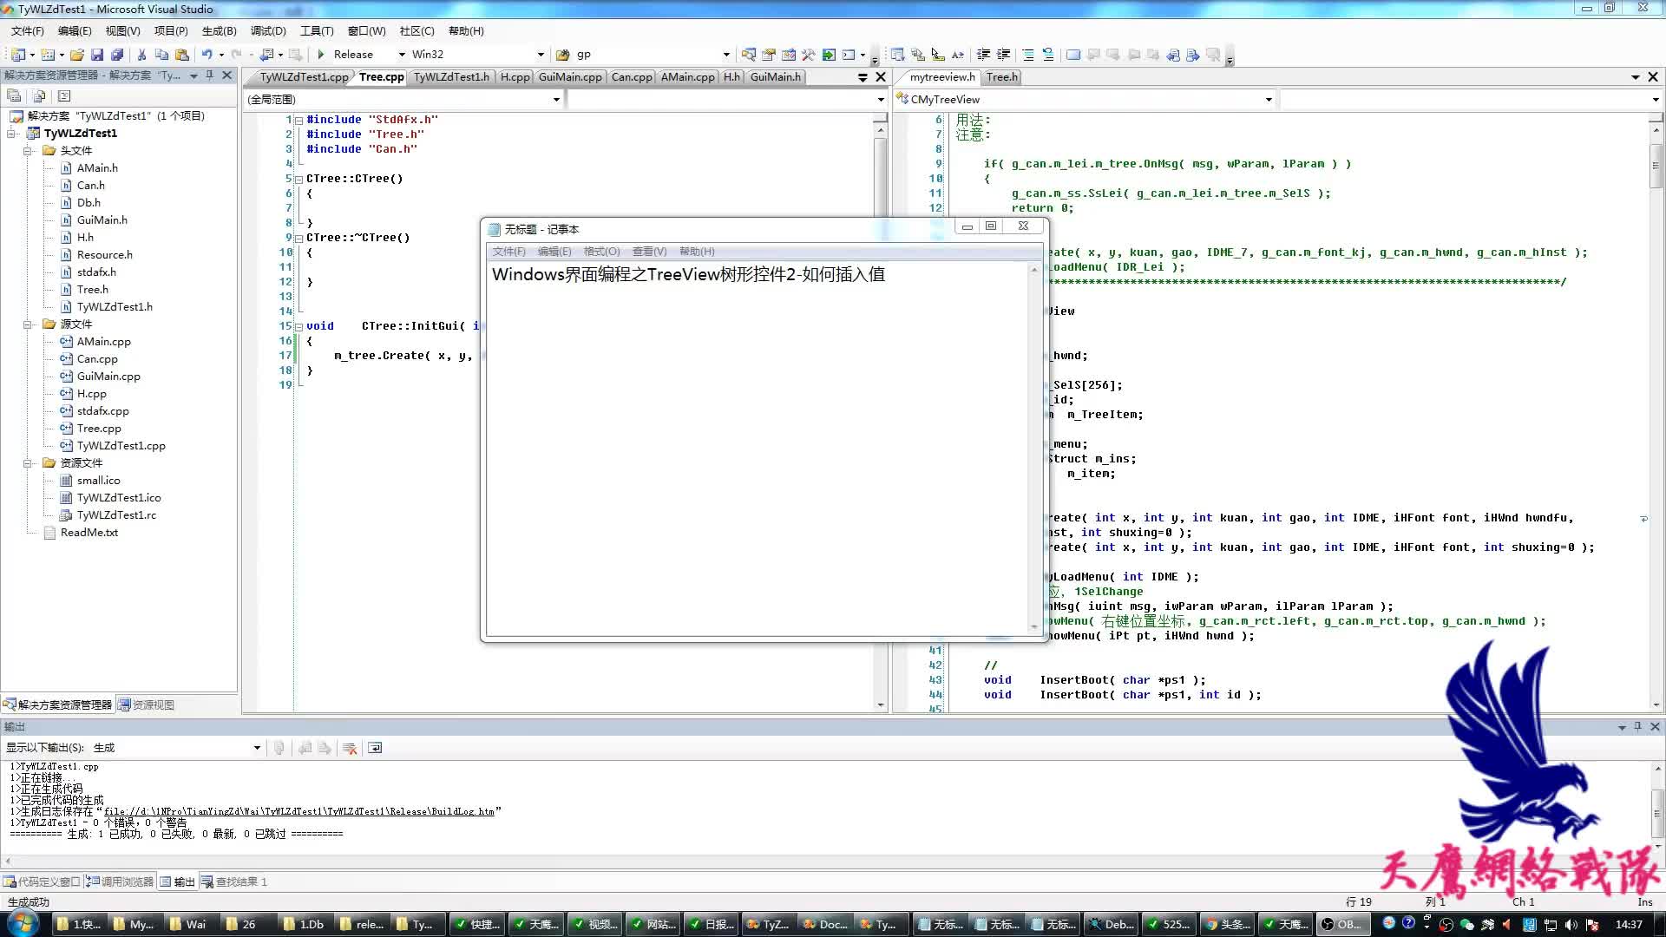Click Clear All output icon
Screen dimensions: 1666x937
(350, 748)
